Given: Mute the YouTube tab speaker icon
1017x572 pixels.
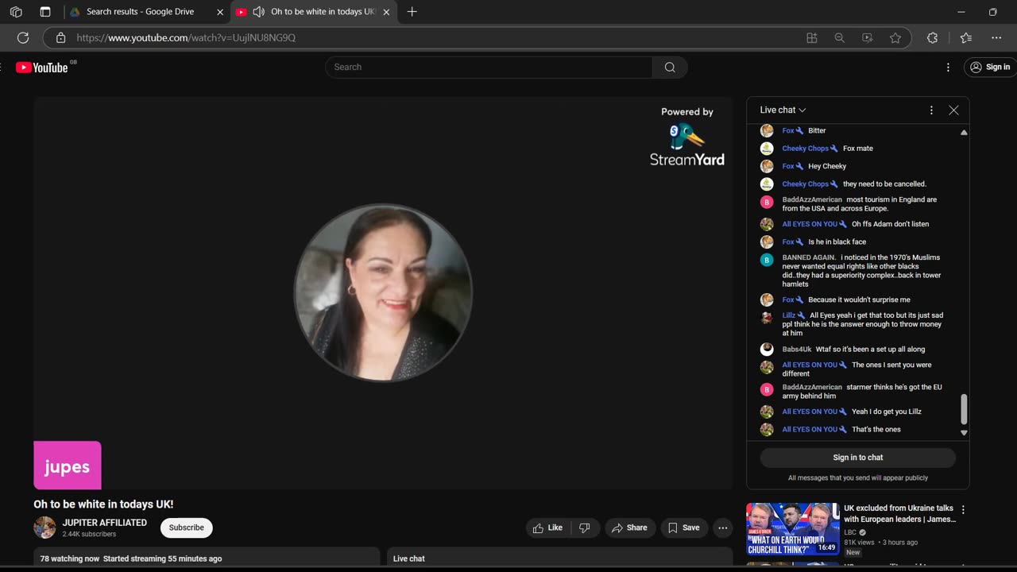Looking at the screenshot, I should coord(258,12).
